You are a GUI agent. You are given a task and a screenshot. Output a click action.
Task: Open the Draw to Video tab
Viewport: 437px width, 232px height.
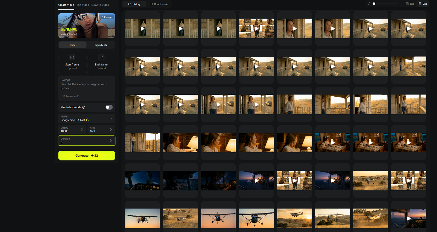point(100,5)
